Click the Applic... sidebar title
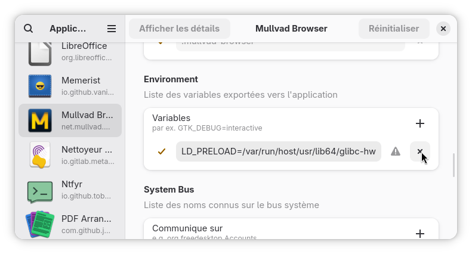Image resolution: width=472 pixels, height=254 pixels. (68, 29)
